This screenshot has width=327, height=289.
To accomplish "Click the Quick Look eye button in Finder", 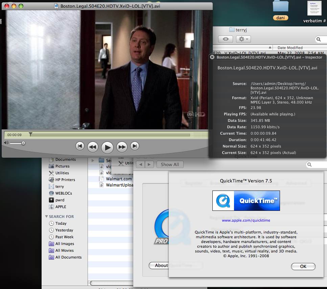I will [226, 39].
